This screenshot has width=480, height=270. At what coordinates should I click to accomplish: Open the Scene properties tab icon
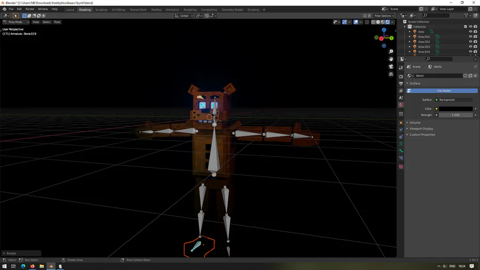pyautogui.click(x=401, y=98)
